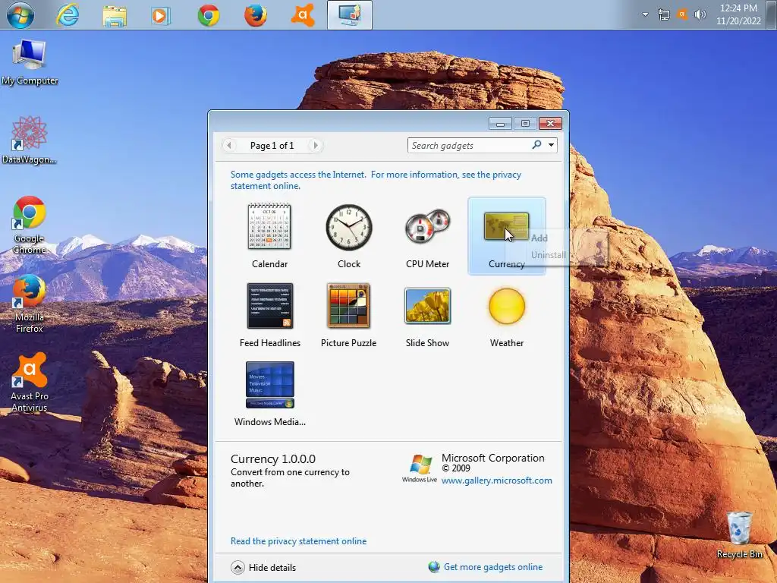Select My Computer desktop icon
Image resolution: width=777 pixels, height=583 pixels.
click(x=30, y=63)
